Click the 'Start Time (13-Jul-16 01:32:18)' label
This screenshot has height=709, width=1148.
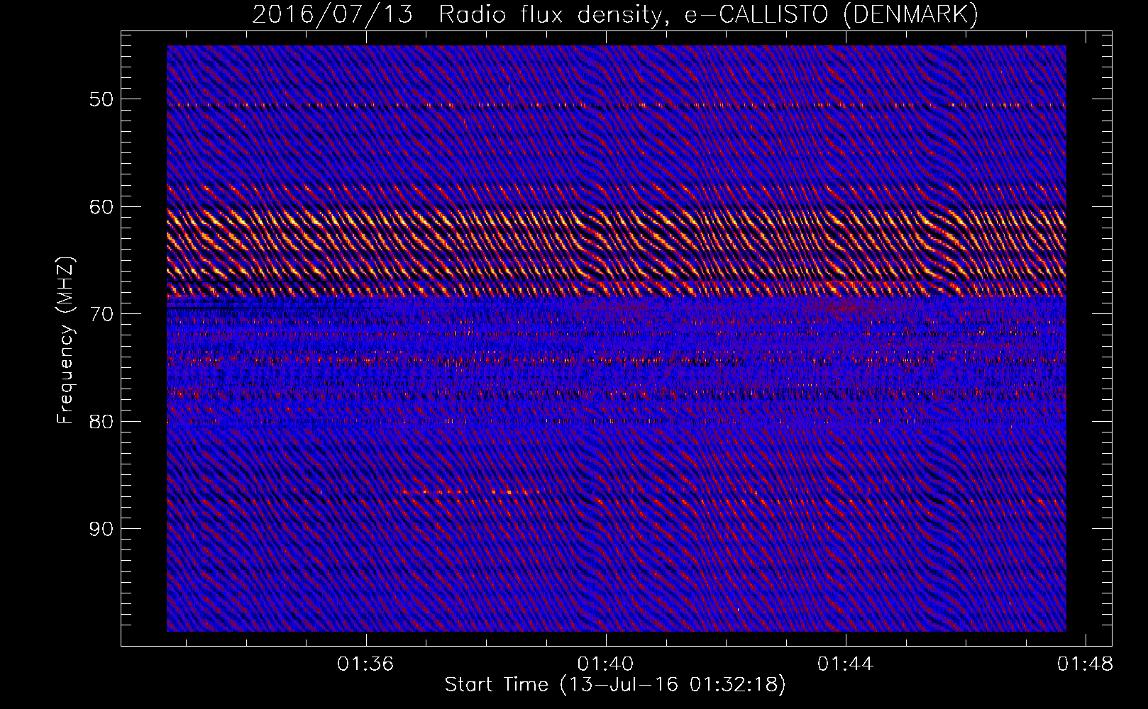point(615,685)
